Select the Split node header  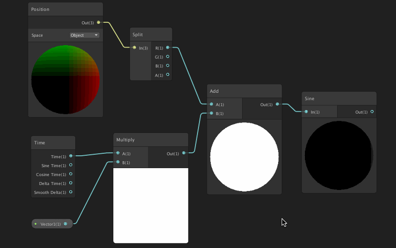(x=151, y=35)
